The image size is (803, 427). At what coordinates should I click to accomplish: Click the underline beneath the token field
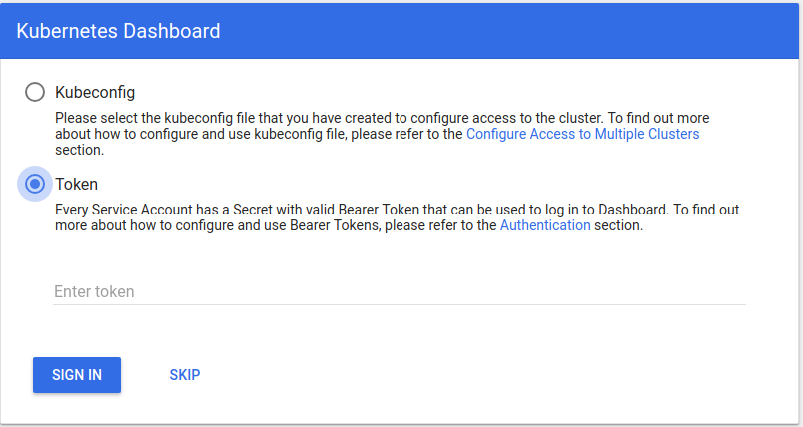coord(400,304)
